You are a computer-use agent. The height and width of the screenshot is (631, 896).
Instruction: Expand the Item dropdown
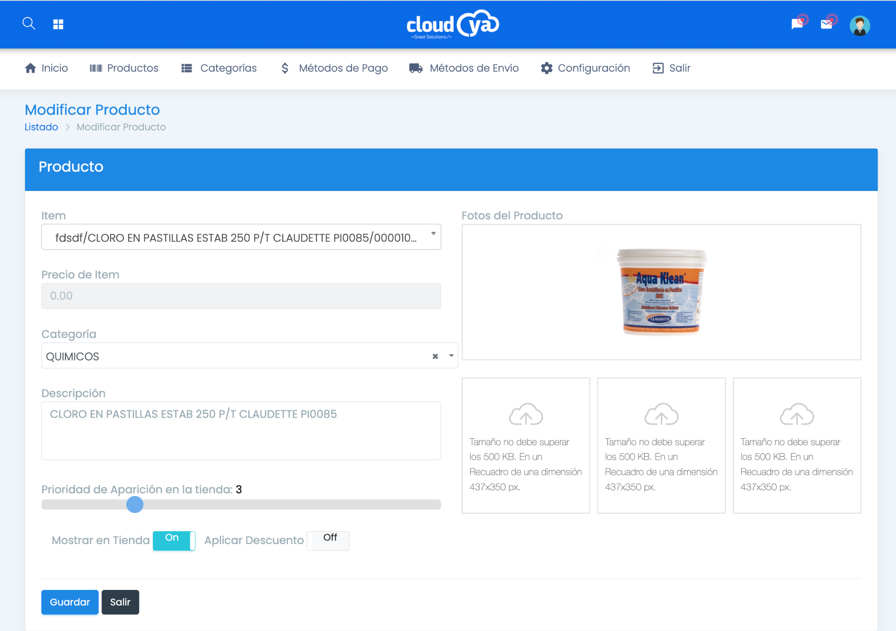pos(241,237)
